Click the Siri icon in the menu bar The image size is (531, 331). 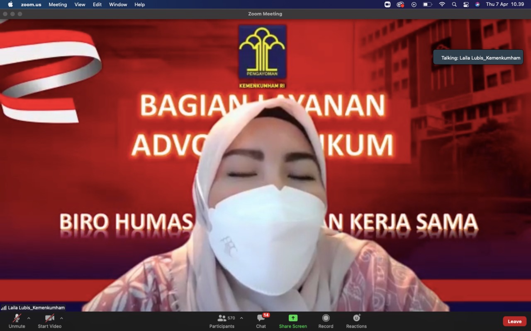pyautogui.click(x=477, y=5)
